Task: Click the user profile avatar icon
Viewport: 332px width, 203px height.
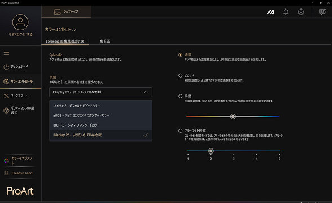Action: (20, 22)
